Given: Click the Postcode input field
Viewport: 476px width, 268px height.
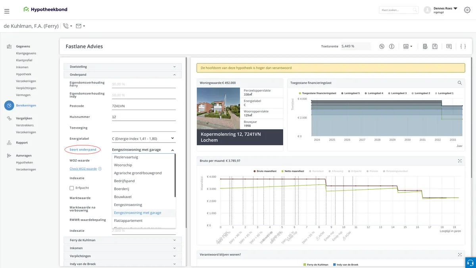Looking at the screenshot, I should [144, 106].
